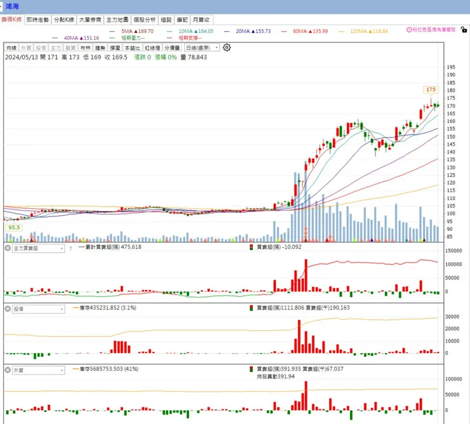Click the 10MA line color legend
The image size is (470, 424).
click(170, 31)
